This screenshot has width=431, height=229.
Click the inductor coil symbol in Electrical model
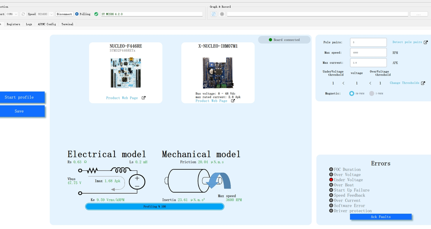pyautogui.click(x=120, y=170)
